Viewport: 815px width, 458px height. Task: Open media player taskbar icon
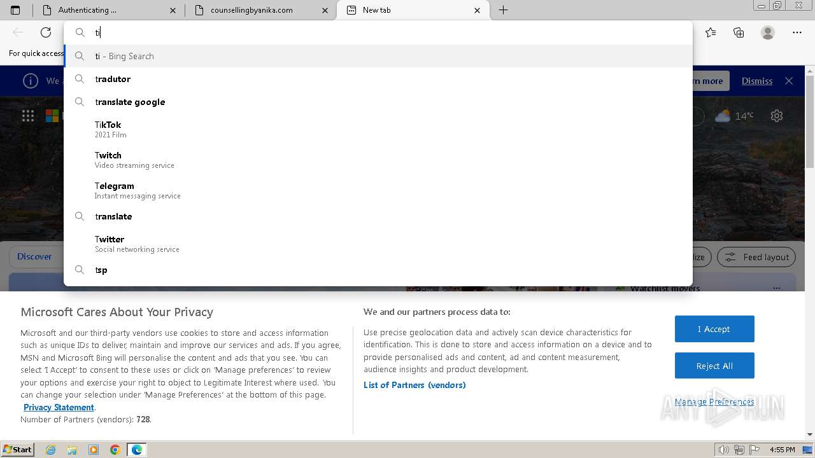point(94,450)
